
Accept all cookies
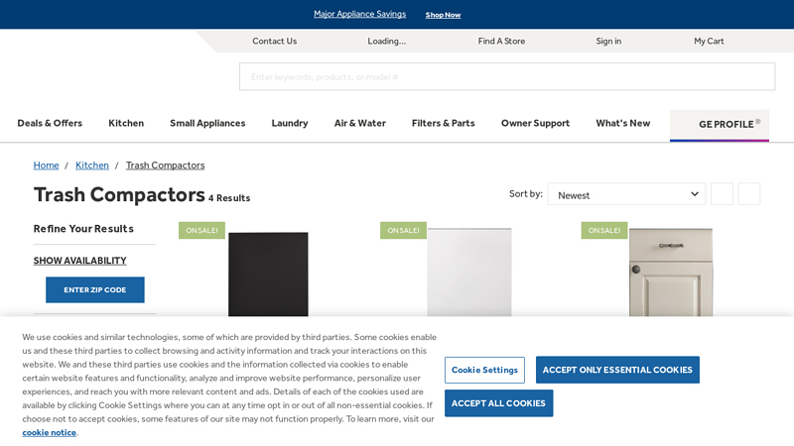click(x=498, y=403)
